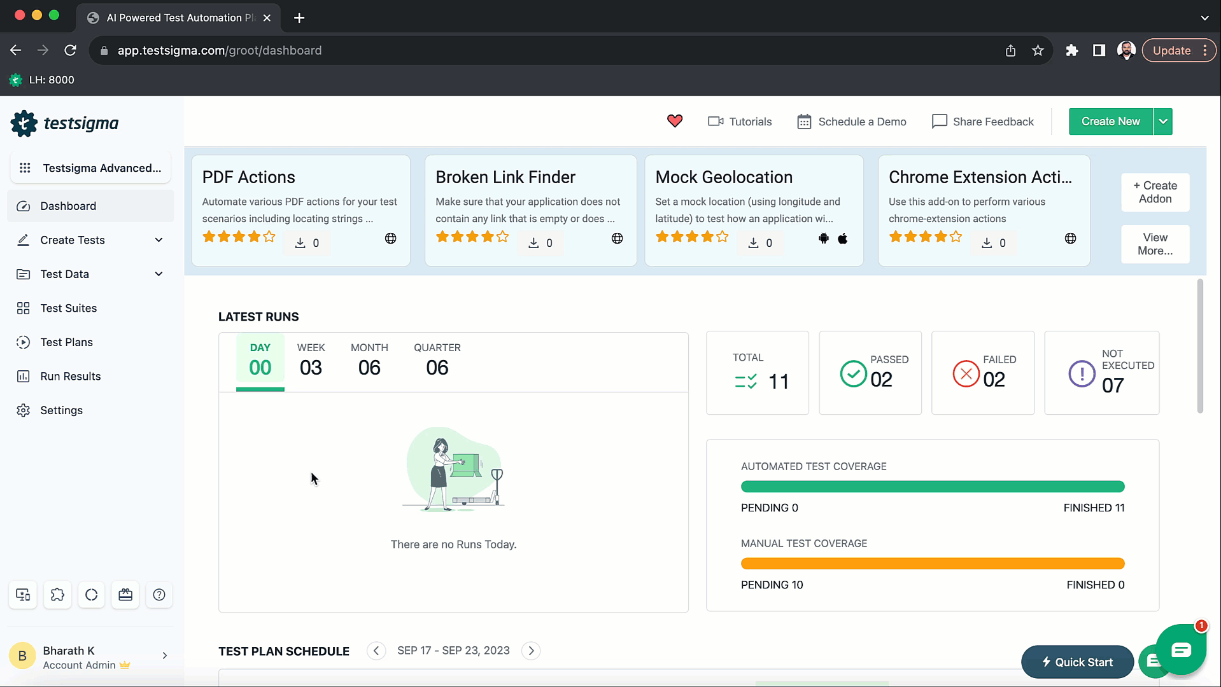
Task: Open the Broken Link Finder addon card
Action: tap(530, 211)
